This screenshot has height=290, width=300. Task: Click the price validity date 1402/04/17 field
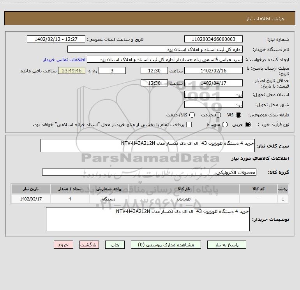tap(214, 83)
